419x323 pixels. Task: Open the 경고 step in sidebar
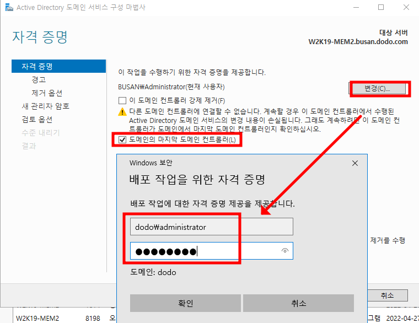click(x=39, y=79)
